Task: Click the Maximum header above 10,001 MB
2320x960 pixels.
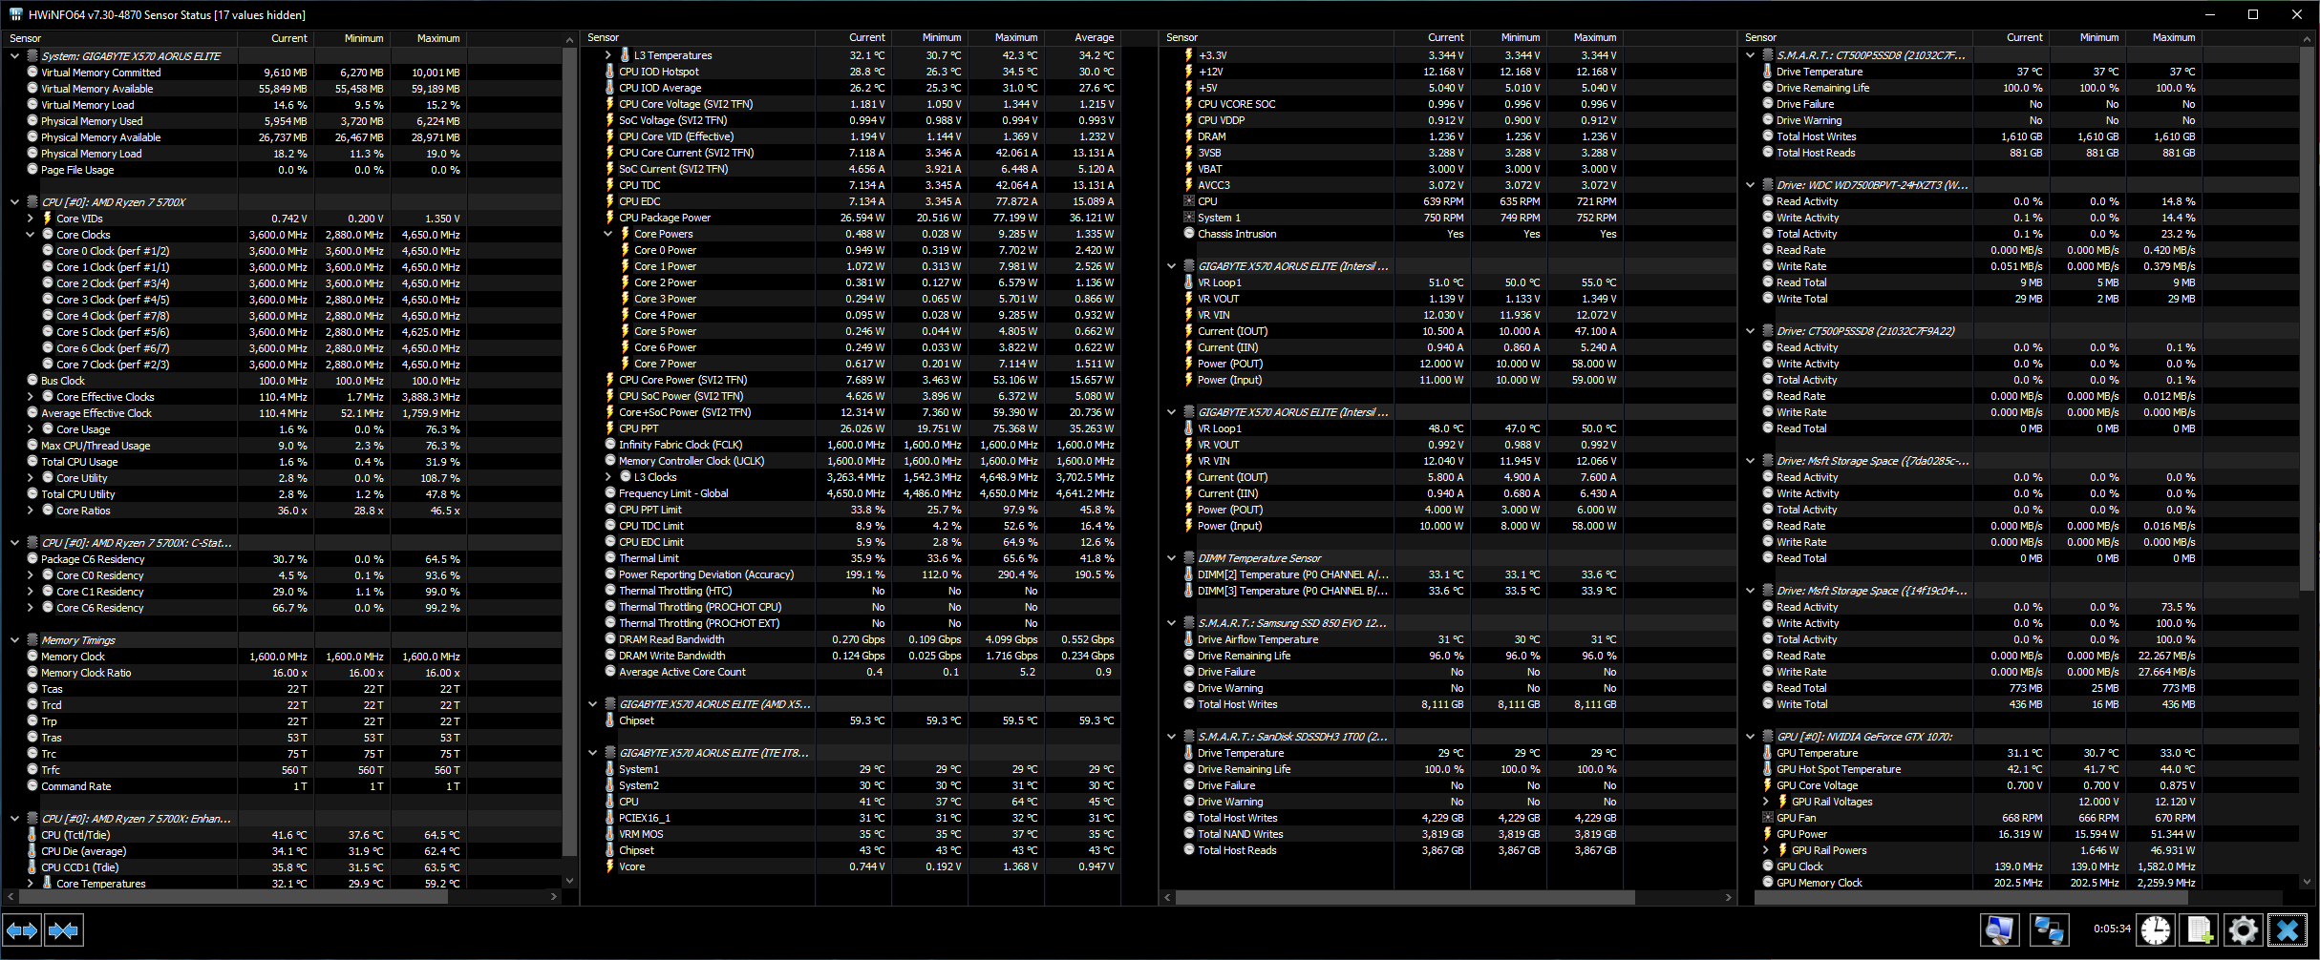Action: (x=429, y=38)
